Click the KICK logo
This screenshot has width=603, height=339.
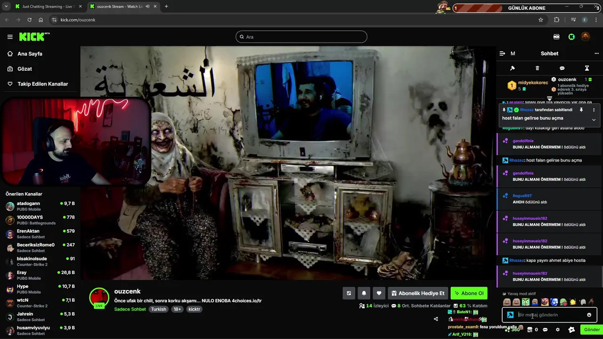pos(34,37)
